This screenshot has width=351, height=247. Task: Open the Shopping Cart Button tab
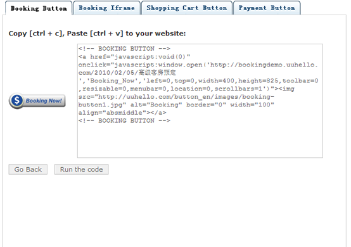click(187, 8)
